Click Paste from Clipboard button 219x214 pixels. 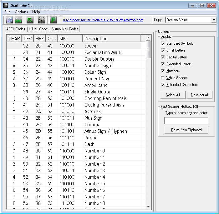[186, 130]
